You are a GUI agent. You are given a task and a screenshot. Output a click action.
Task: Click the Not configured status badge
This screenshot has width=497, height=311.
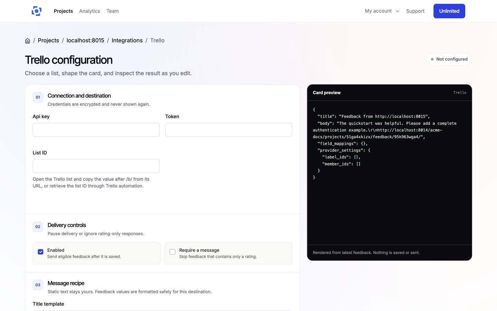(x=449, y=59)
